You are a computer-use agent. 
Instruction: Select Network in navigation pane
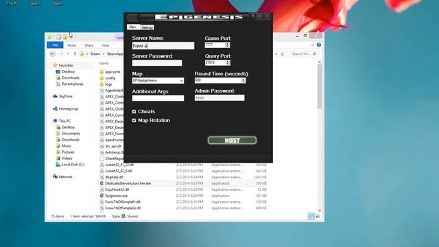tap(66, 177)
